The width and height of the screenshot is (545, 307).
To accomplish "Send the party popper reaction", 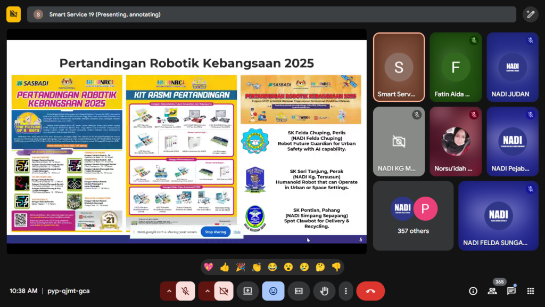I will point(241,267).
